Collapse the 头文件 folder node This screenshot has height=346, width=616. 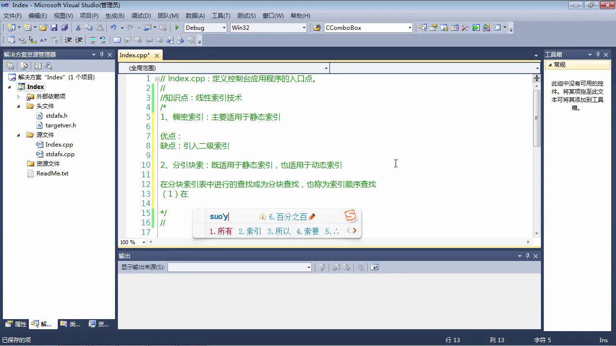coord(19,106)
